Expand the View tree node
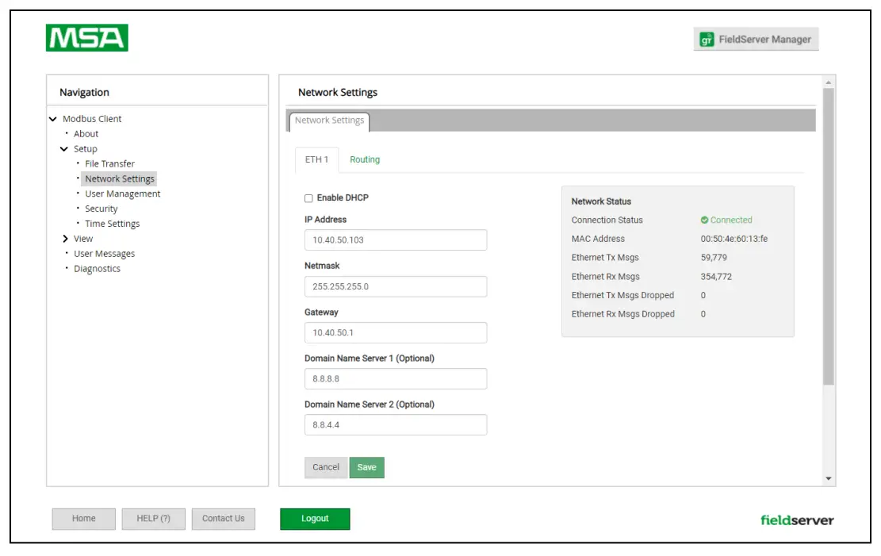Image resolution: width=881 pixels, height=556 pixels. coord(65,239)
